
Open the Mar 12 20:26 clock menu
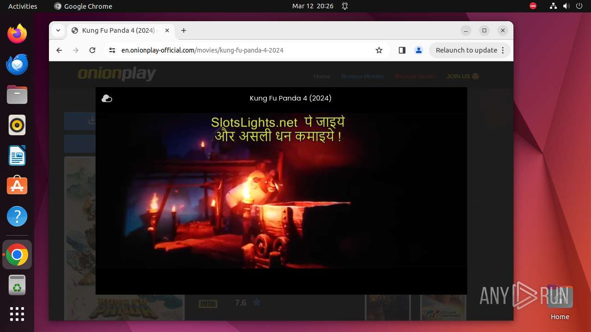[313, 6]
